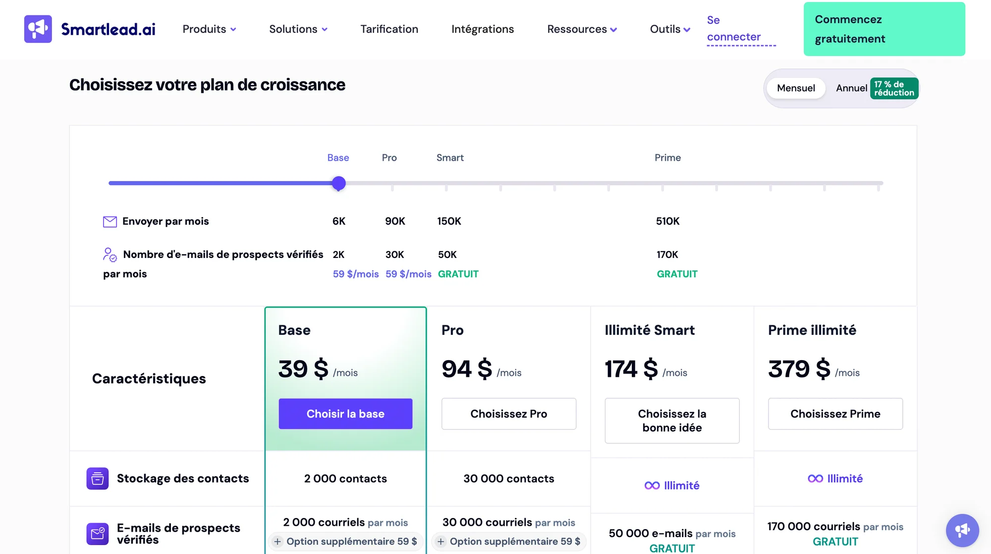The height and width of the screenshot is (554, 991).
Task: Click the infinity icon in Illimité Smart column
Action: pos(652,486)
